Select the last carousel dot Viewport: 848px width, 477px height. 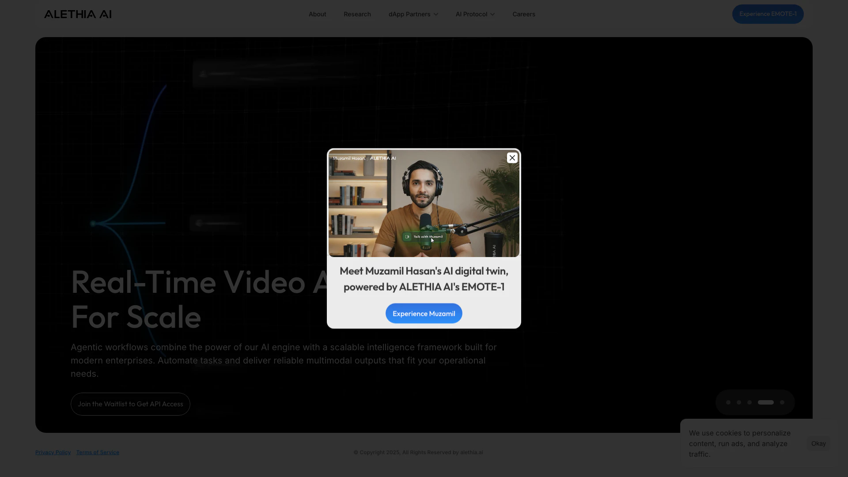click(x=782, y=402)
